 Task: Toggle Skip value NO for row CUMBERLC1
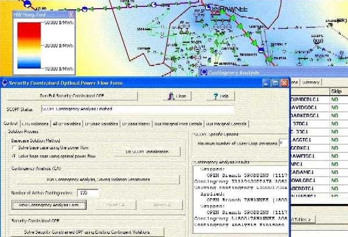(335, 100)
